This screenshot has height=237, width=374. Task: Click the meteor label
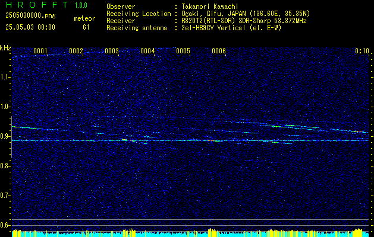(x=84, y=18)
